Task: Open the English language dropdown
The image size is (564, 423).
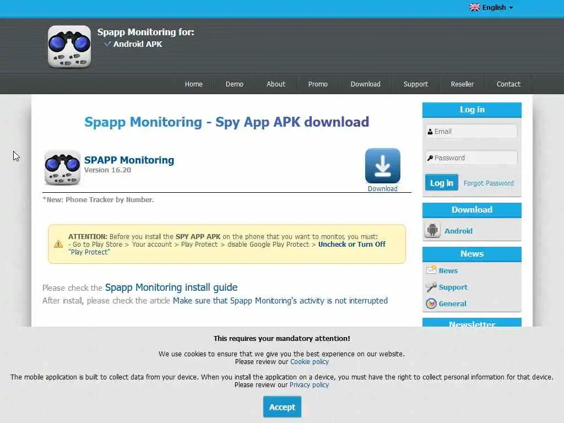Action: point(491,7)
